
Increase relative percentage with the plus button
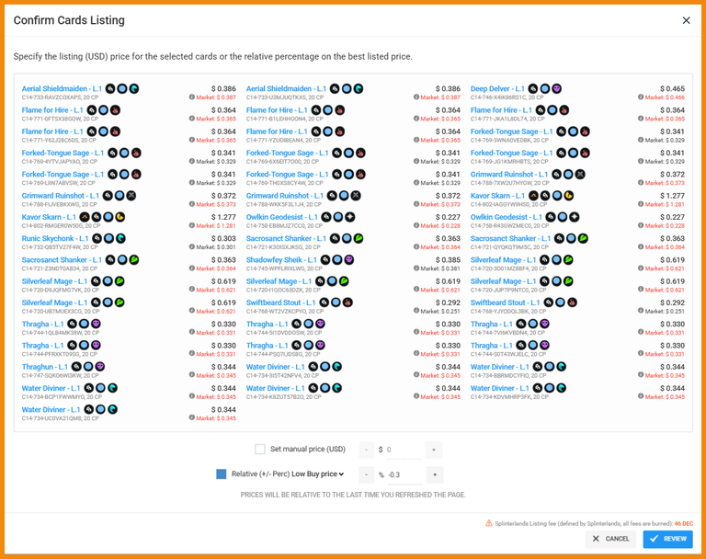pos(435,474)
